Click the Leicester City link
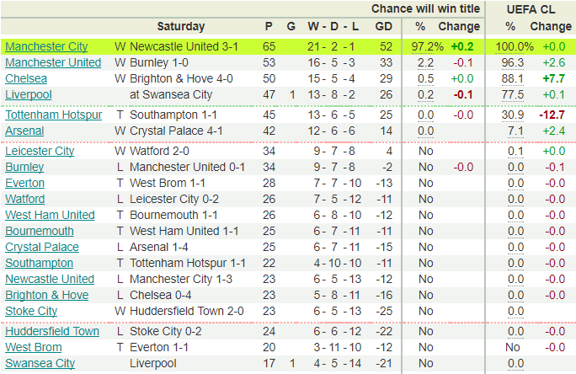The height and width of the screenshot is (374, 576). pyautogui.click(x=40, y=151)
